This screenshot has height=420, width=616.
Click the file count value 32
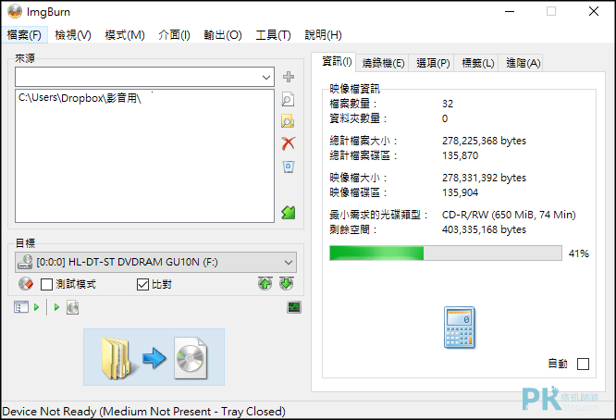[448, 104]
